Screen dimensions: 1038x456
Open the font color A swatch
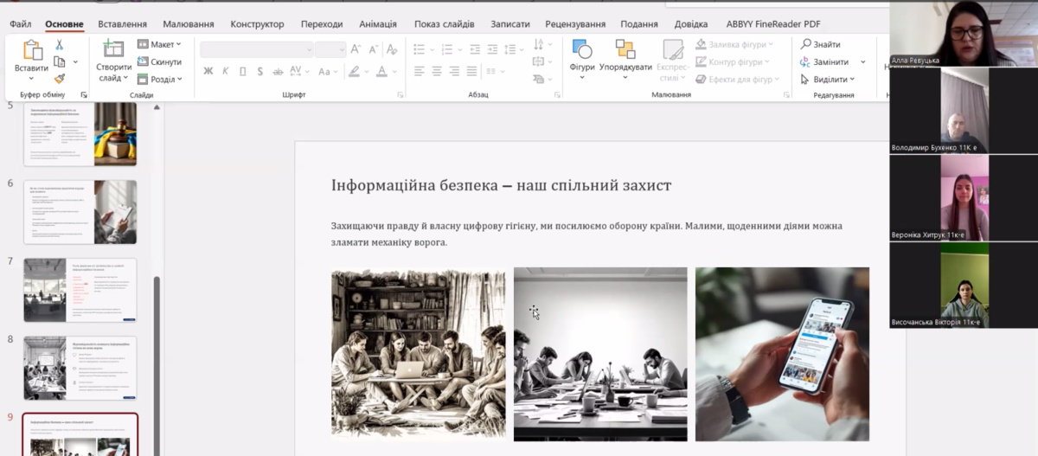381,71
